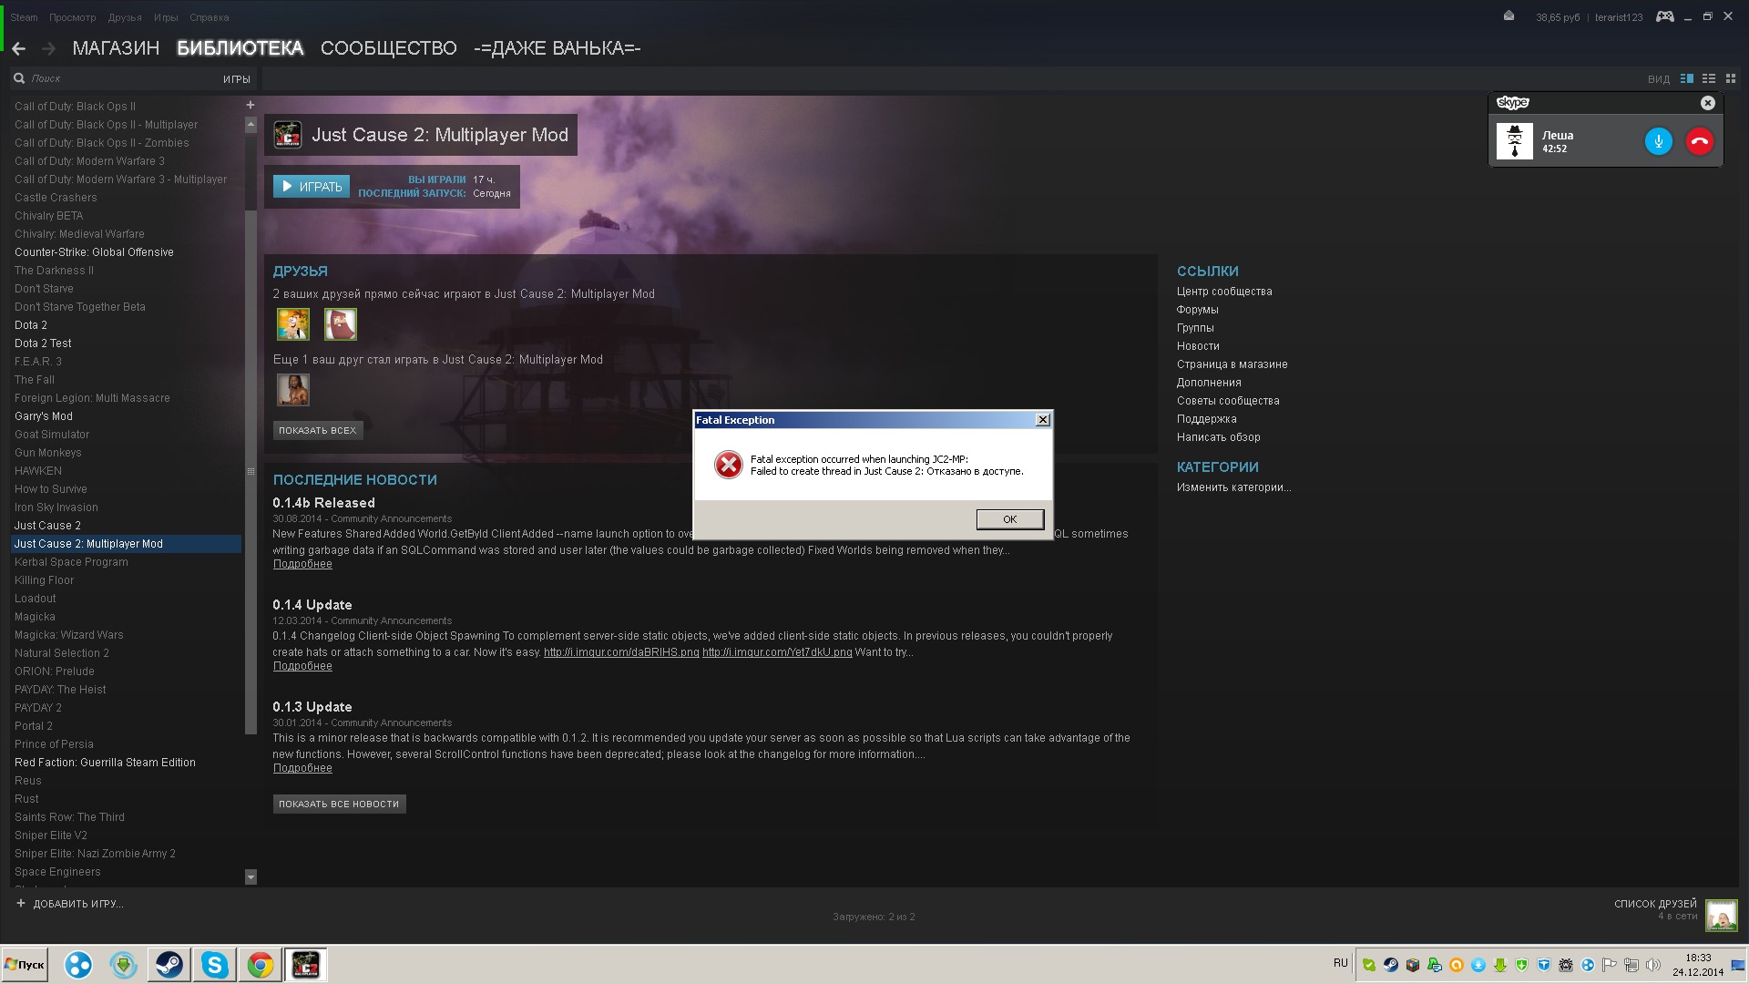The image size is (1749, 984).
Task: Open Chrome from the taskbar
Action: coord(260,965)
